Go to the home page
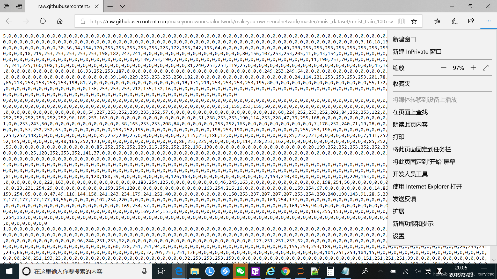The width and height of the screenshot is (497, 279). [60, 21]
